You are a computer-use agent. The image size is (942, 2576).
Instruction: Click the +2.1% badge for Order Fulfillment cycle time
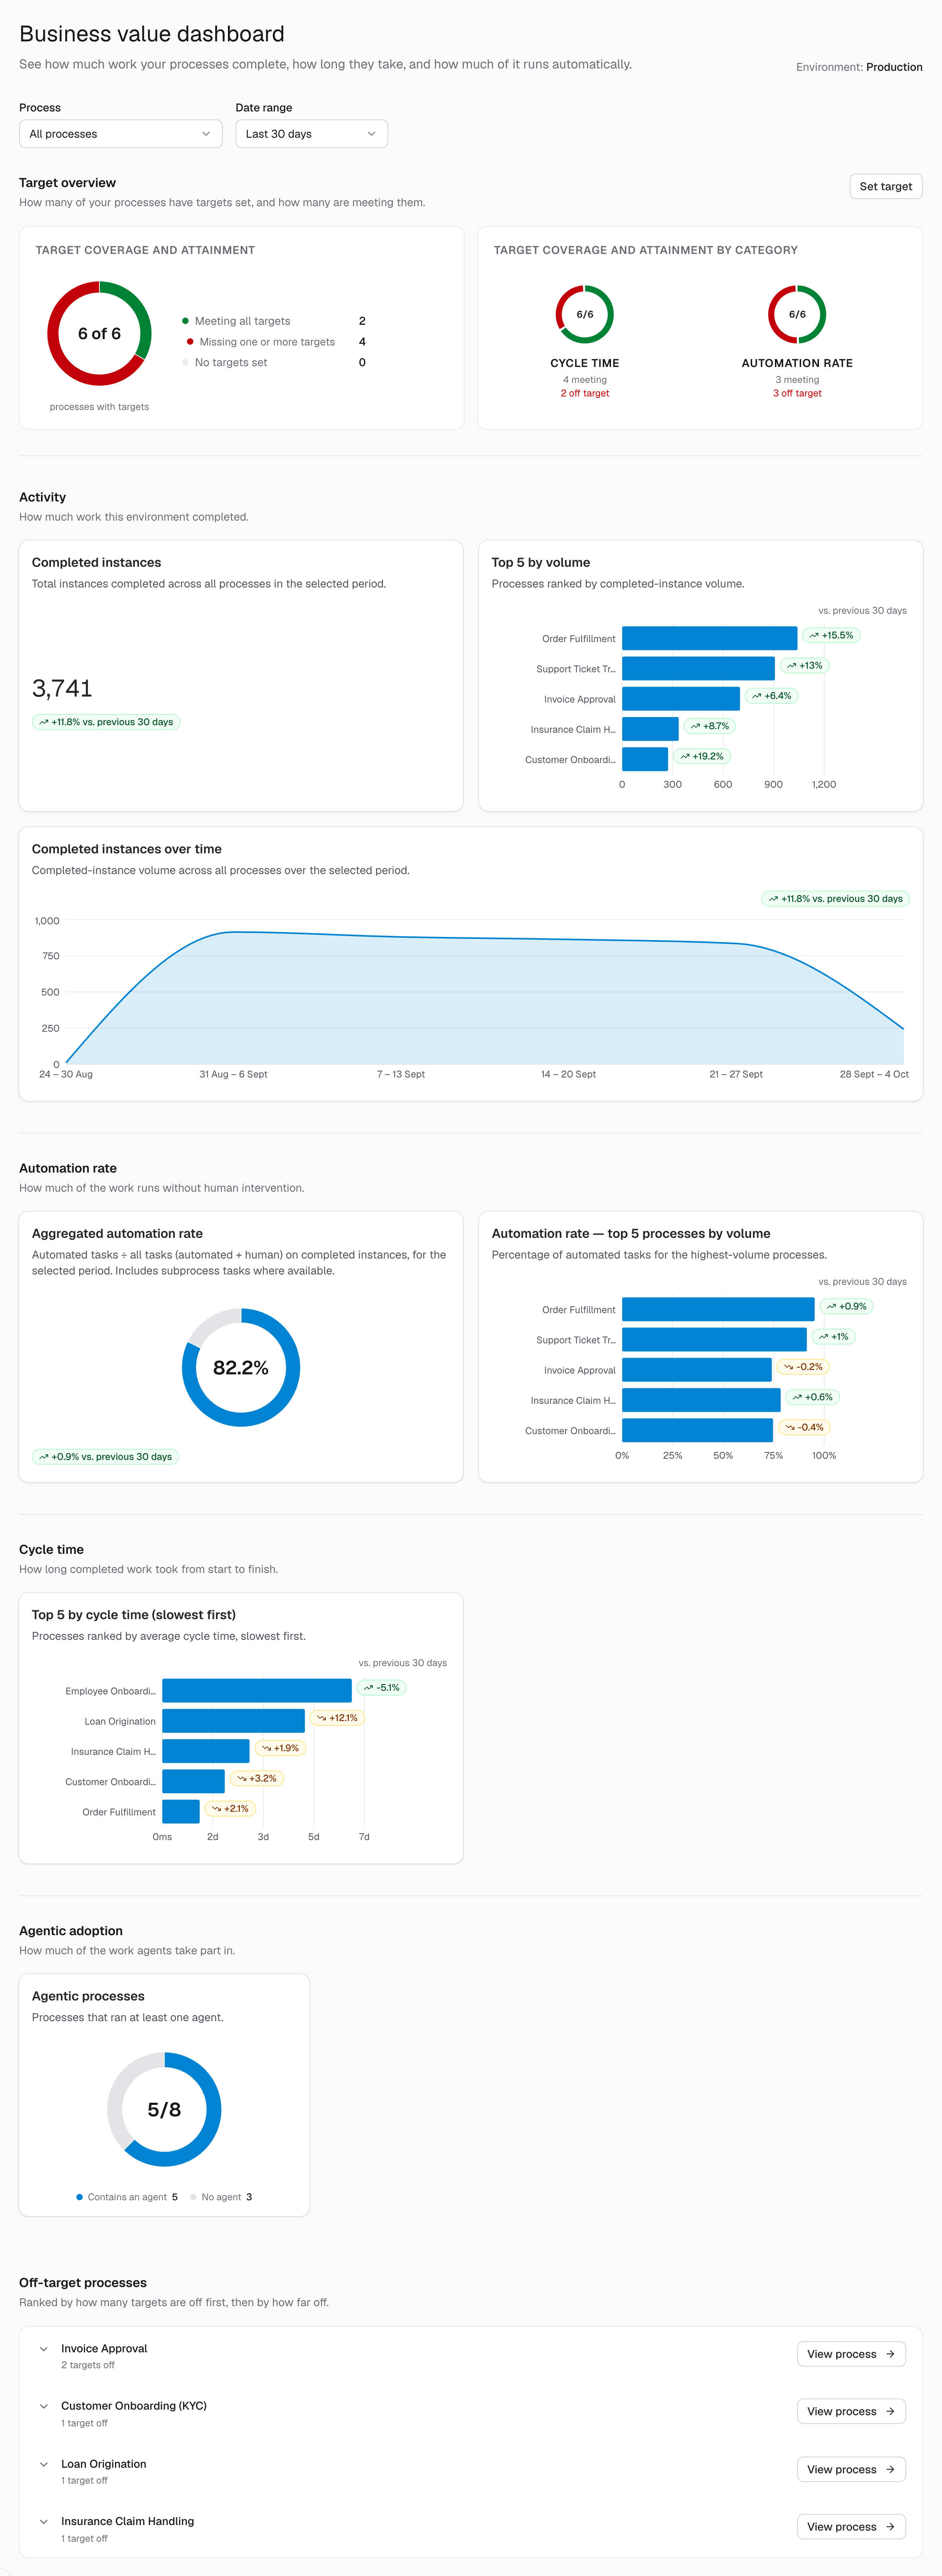(x=230, y=1809)
